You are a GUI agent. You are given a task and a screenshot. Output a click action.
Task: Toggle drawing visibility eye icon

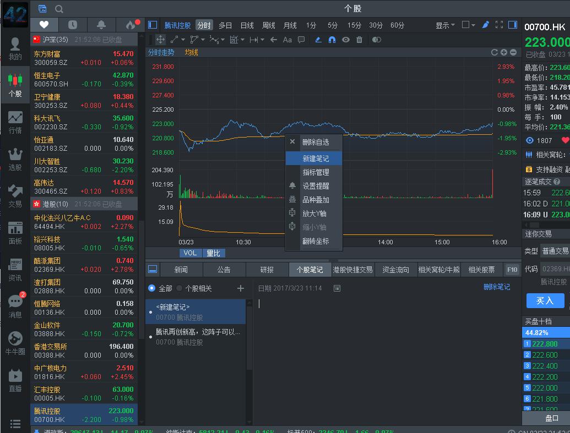click(345, 40)
